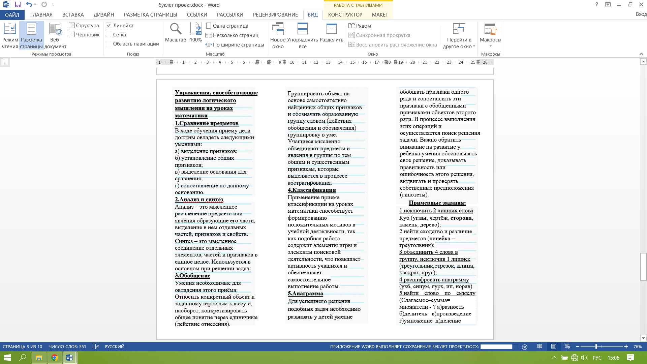Click Arrange All (Упорядочить все) icon
Image resolution: width=647 pixels, height=364 pixels.
[x=302, y=30]
